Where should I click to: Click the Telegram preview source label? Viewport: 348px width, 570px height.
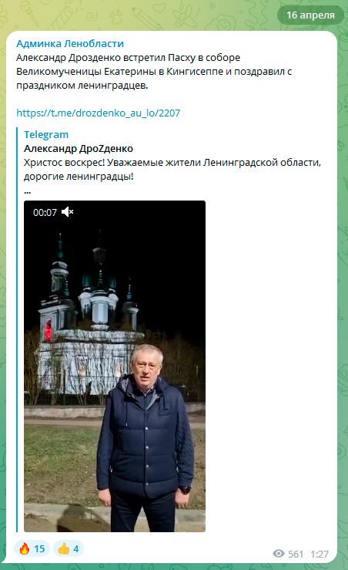[x=46, y=134]
